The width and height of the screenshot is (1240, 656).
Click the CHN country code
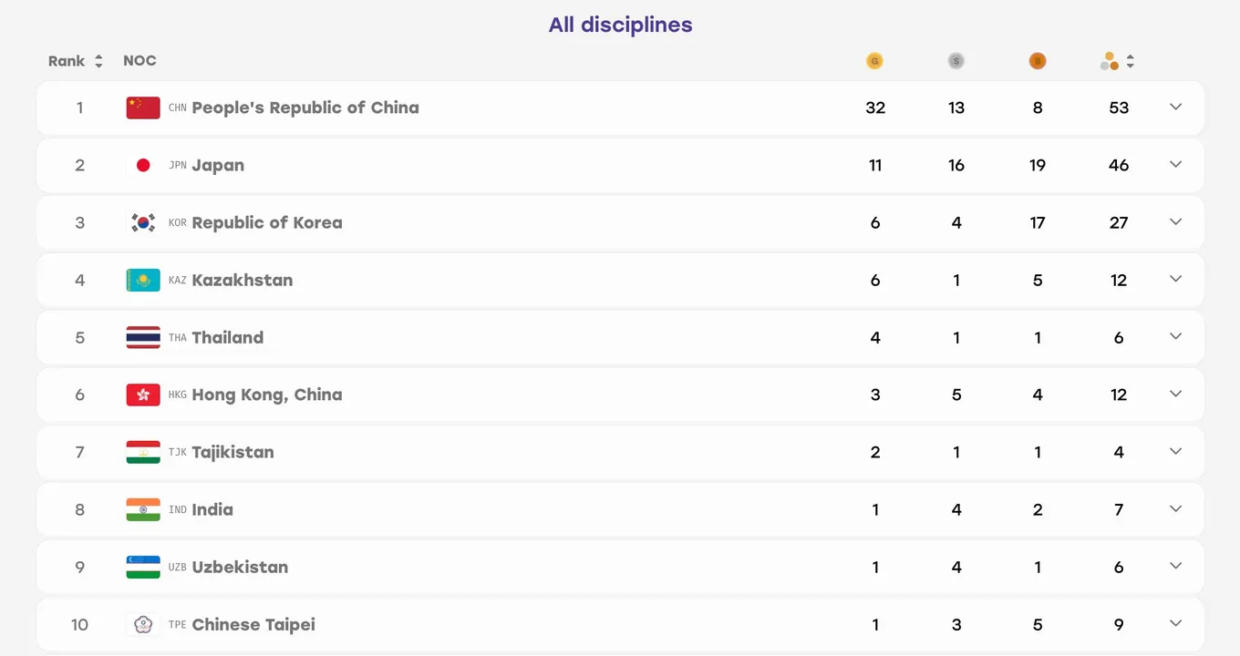pyautogui.click(x=178, y=108)
